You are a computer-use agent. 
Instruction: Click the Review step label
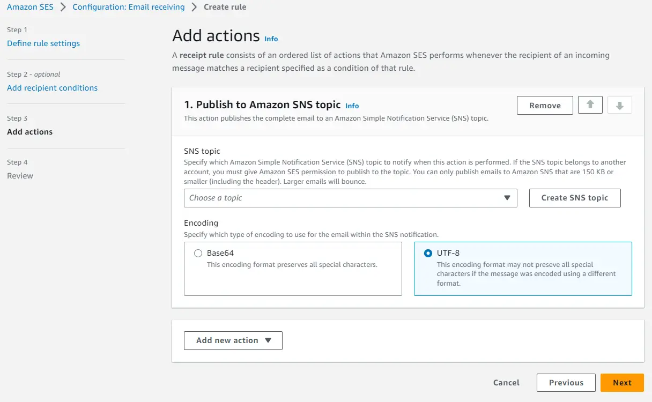(20, 176)
